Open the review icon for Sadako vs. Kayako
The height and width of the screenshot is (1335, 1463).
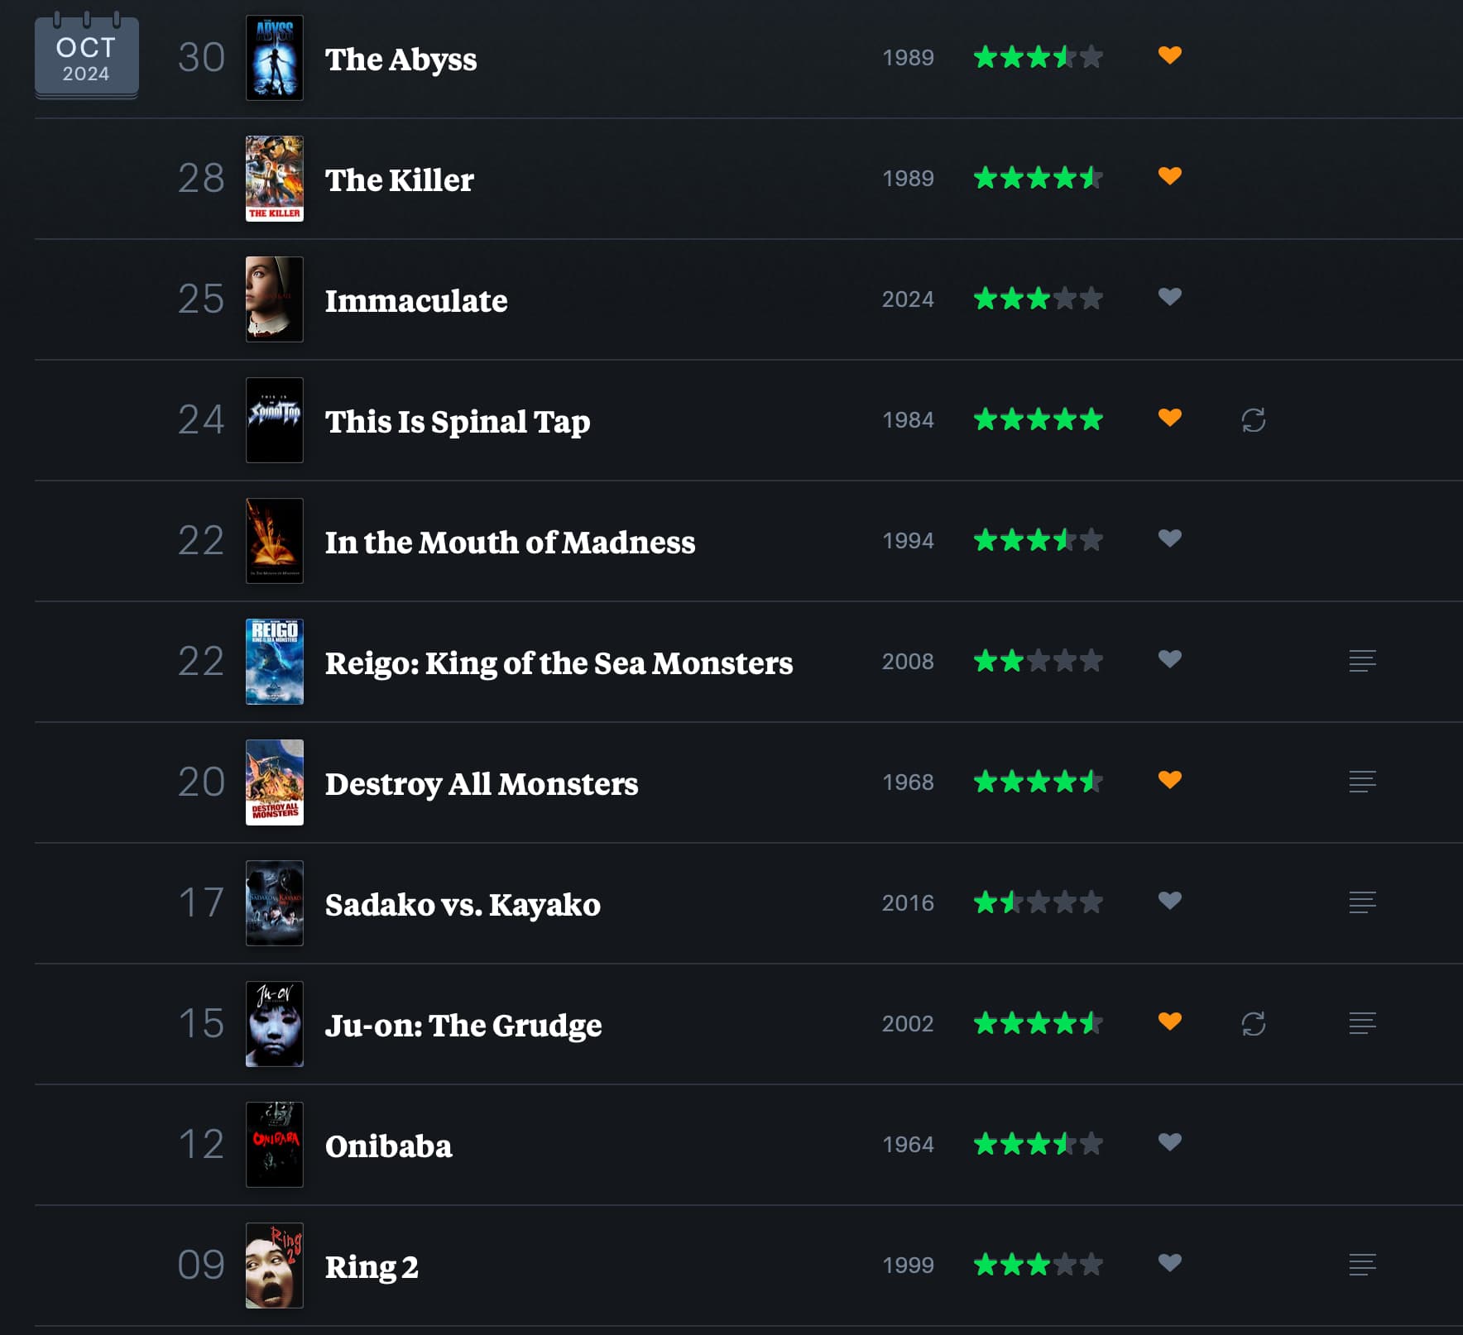pos(1362,902)
